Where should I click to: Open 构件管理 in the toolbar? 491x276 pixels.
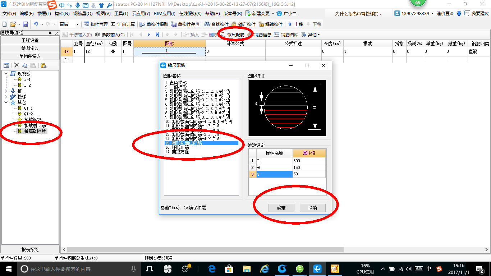(96, 24)
